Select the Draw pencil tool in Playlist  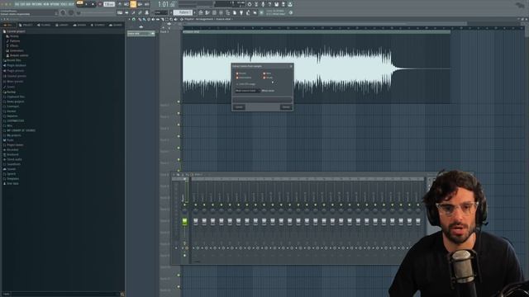pos(140,20)
